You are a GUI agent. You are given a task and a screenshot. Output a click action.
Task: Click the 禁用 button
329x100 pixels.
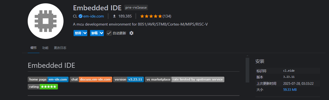pyautogui.click(x=78, y=33)
